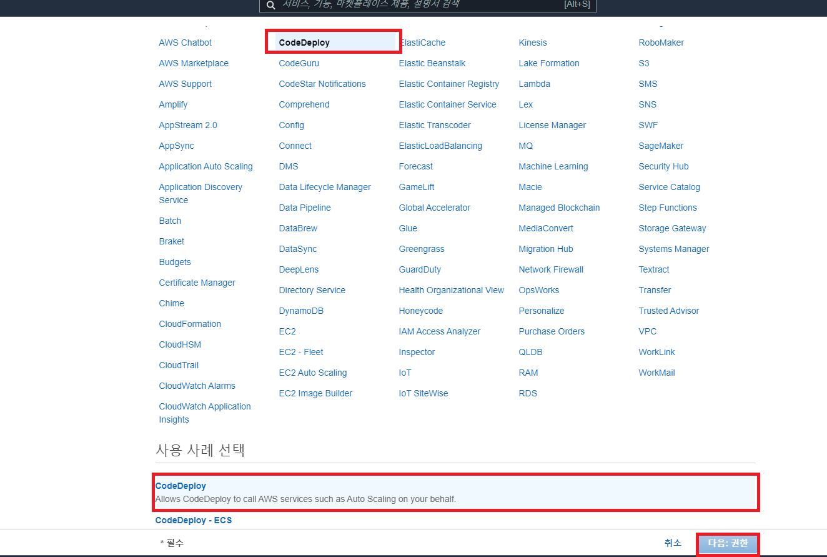Select WorkMail service
The image size is (827, 557).
coord(657,373)
